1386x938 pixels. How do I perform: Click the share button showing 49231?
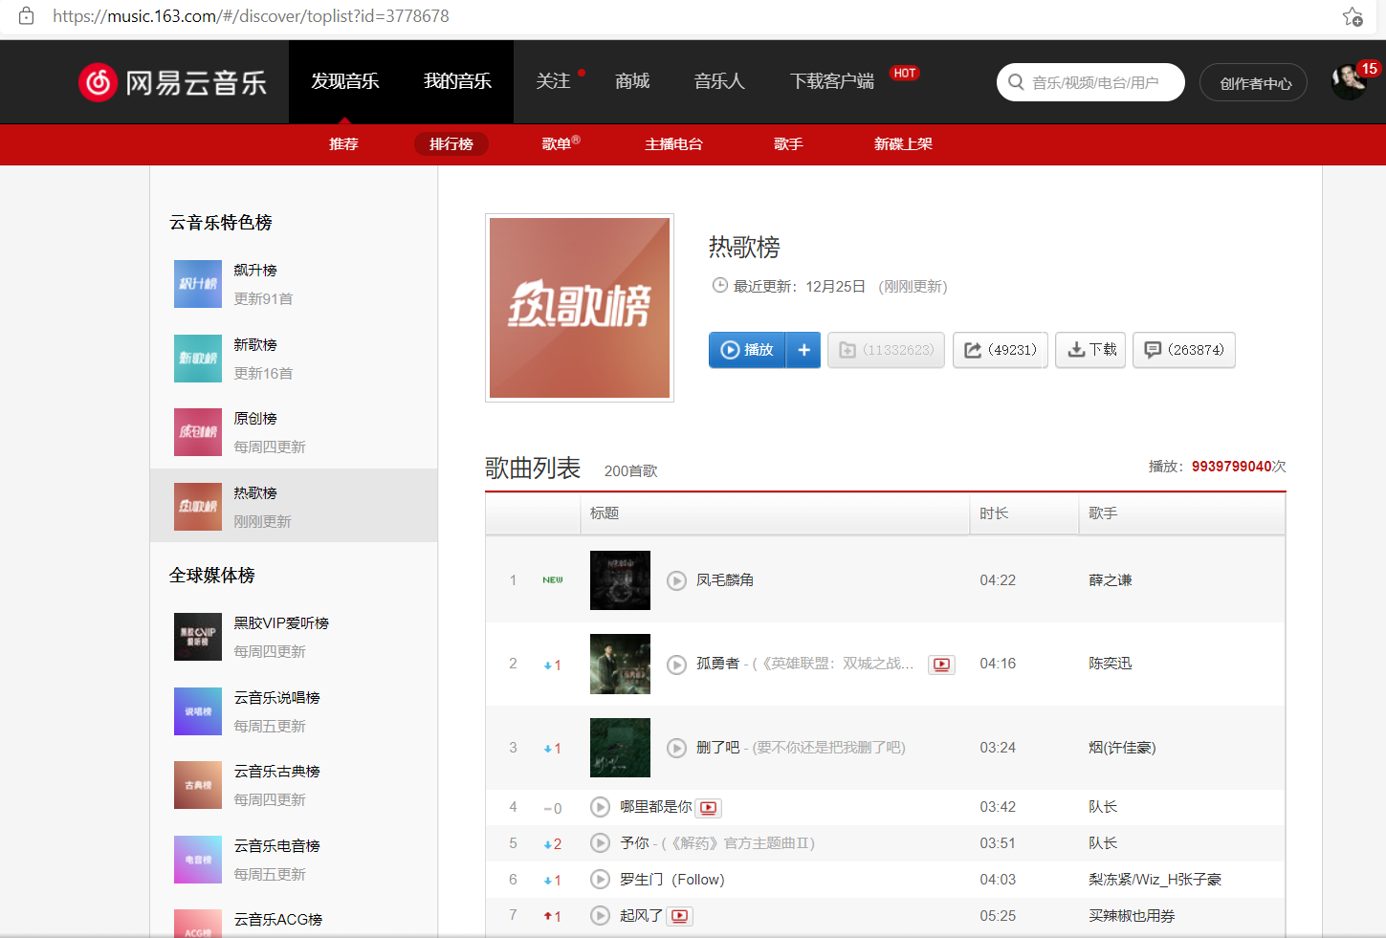pyautogui.click(x=1001, y=350)
